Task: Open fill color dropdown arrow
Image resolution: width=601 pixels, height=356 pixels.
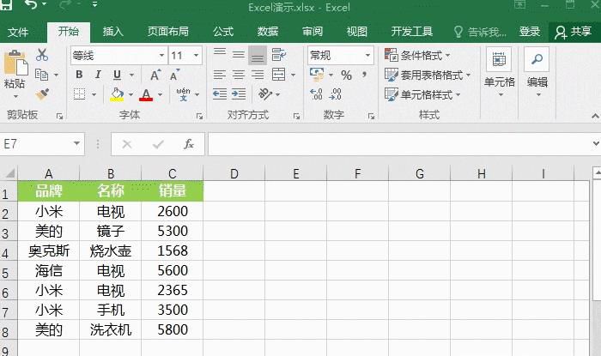Action: pyautogui.click(x=131, y=94)
